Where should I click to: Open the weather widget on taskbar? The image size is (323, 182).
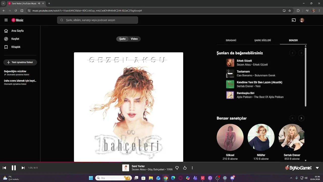click(11, 178)
